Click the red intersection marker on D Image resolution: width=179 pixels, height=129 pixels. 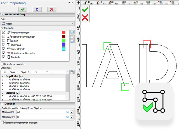(147, 44)
